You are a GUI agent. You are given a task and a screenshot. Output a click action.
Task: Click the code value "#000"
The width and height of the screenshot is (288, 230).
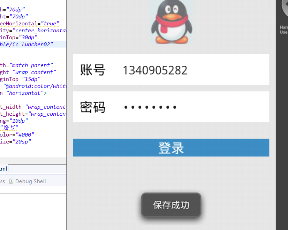tap(25, 135)
